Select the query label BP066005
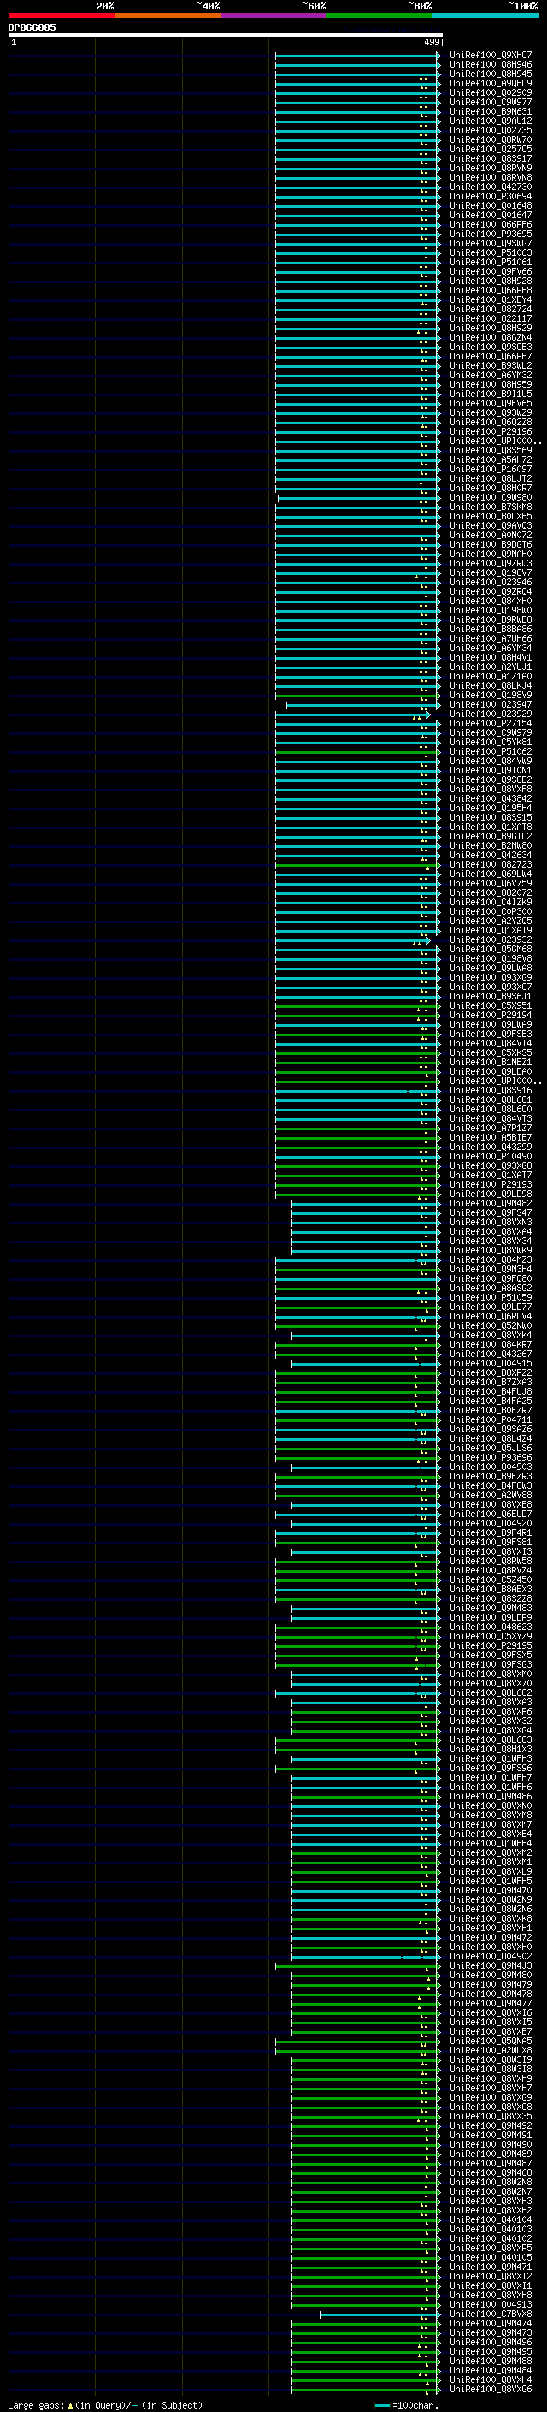The image size is (547, 2412). click(32, 28)
